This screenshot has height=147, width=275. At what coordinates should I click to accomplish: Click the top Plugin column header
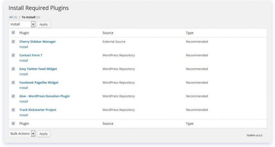tap(24, 33)
